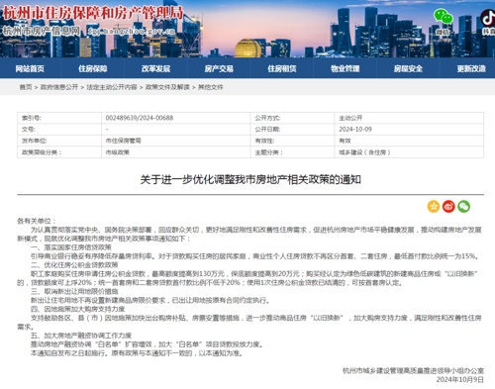Image resolution: width=495 pixels, height=389 pixels.
Task: Open 改革发展 navigation tab
Action: point(155,68)
